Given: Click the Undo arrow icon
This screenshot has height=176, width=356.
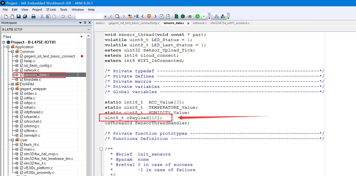Looking at the screenshot, I should click(63, 16).
